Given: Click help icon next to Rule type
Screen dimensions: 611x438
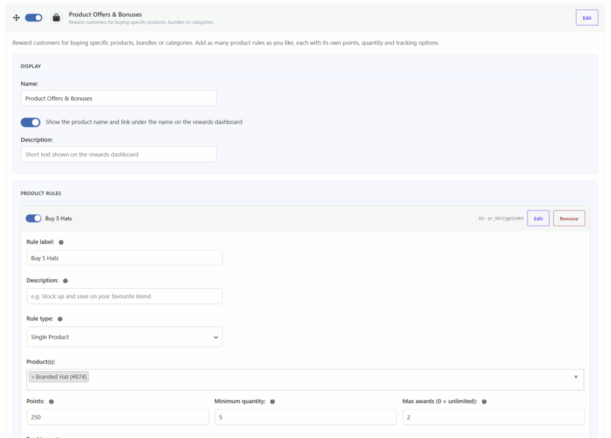Looking at the screenshot, I should point(60,319).
